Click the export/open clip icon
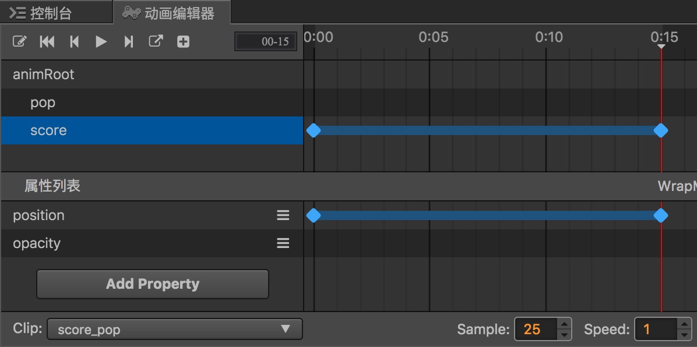The image size is (697, 347). tap(156, 41)
